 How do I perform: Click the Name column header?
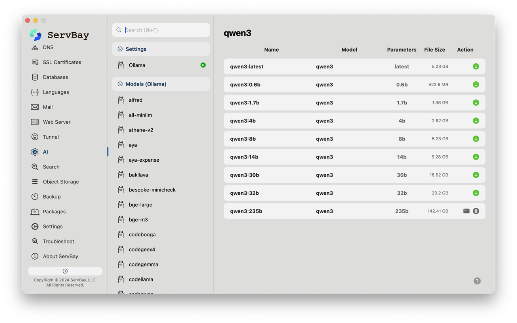tap(271, 50)
